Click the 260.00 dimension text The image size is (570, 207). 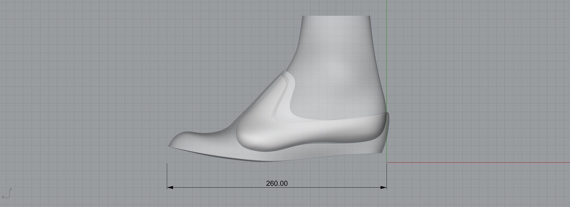point(277,183)
